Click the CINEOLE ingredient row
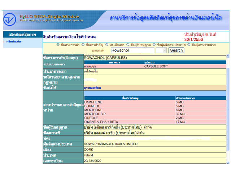The image size is (231, 173). click(x=155, y=118)
